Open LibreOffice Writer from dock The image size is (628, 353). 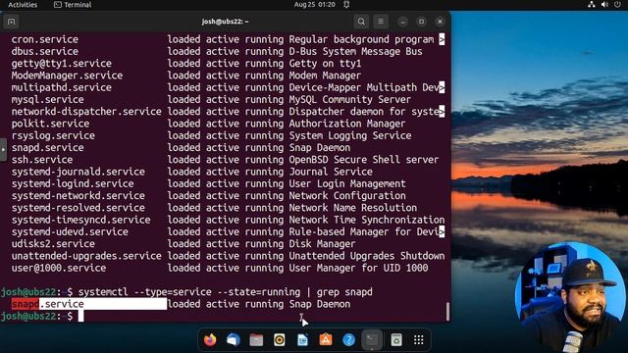(303, 340)
